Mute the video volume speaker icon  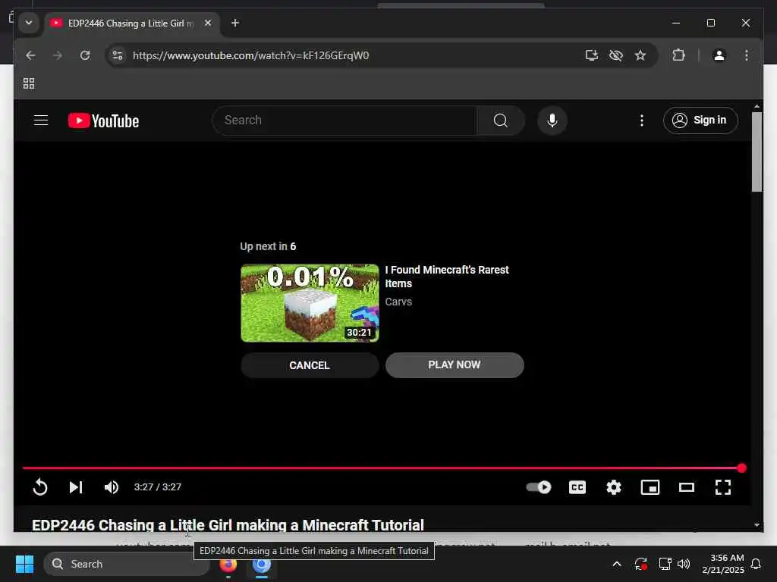(112, 487)
